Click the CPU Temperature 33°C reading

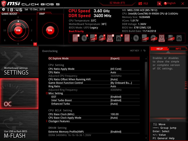tap(83, 21)
